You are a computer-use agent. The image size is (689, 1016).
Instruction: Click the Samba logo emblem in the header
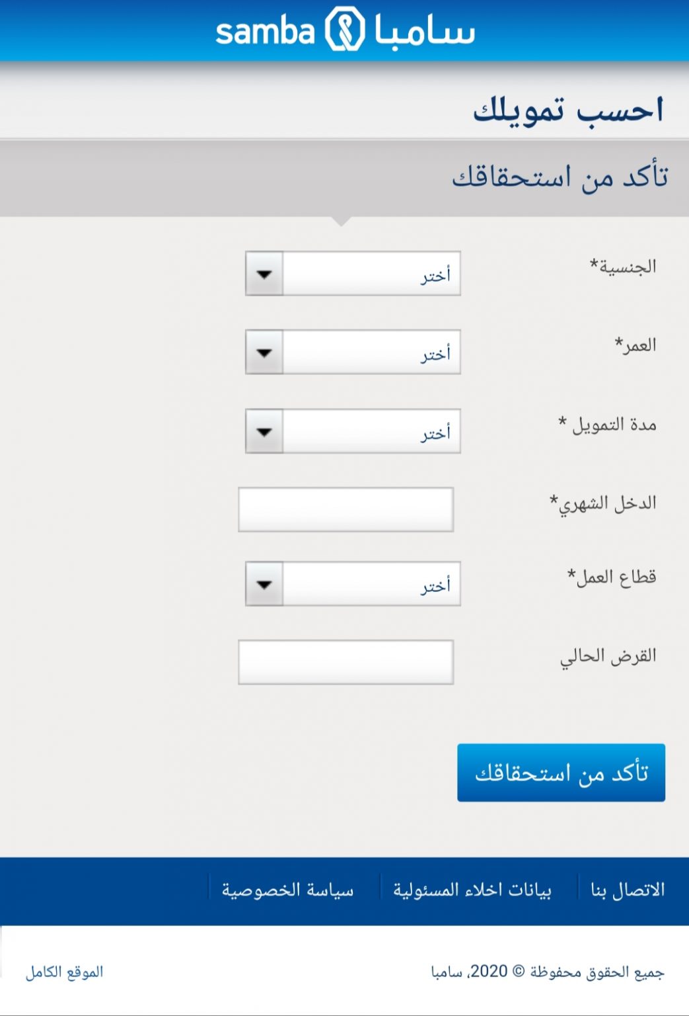pyautogui.click(x=344, y=30)
